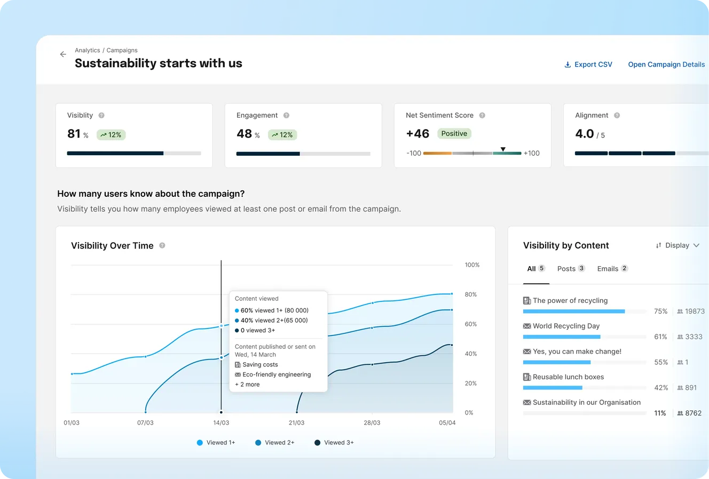
Task: Click the Positive sentiment badge
Action: point(454,134)
